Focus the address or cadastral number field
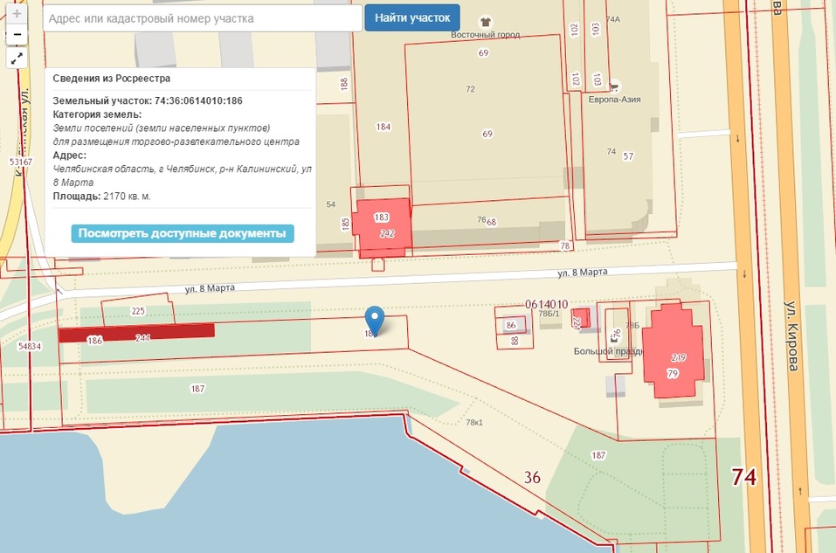Viewport: 836px width, 553px height. coord(202,18)
